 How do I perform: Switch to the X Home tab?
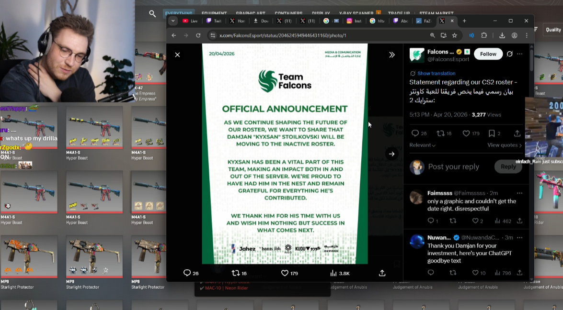pos(237,21)
